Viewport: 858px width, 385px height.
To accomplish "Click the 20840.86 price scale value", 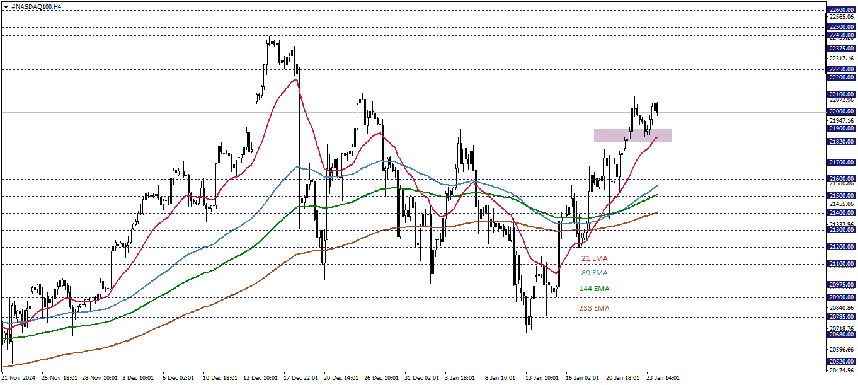I will coord(842,308).
